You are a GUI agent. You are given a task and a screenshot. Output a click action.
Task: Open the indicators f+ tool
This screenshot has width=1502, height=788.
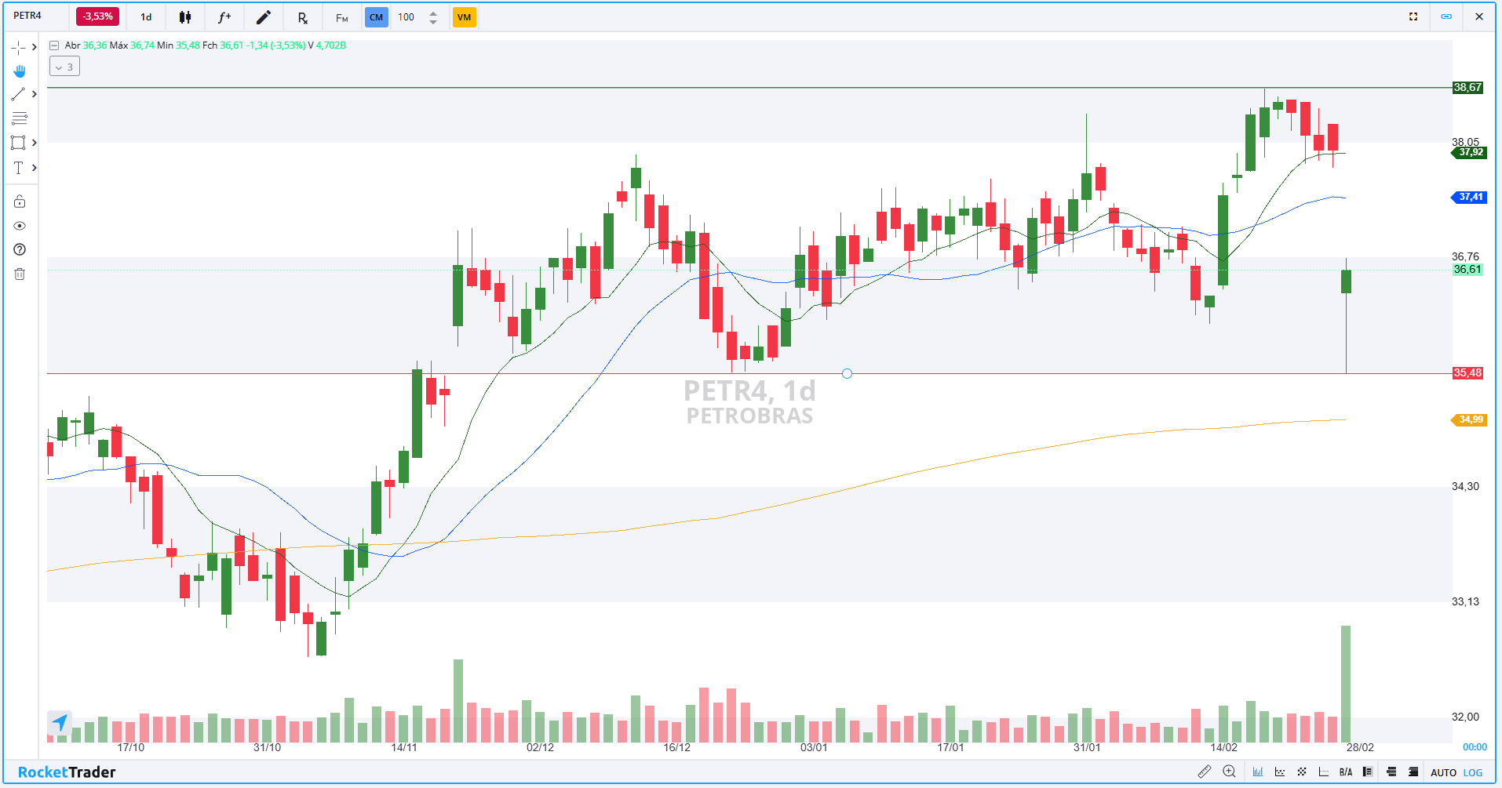pyautogui.click(x=224, y=16)
